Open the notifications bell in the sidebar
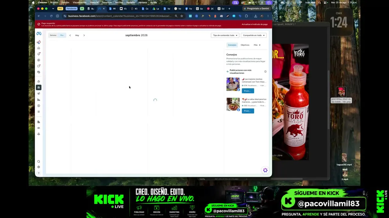Screen dimensions: 389x218 pyautogui.click(x=39, y=54)
